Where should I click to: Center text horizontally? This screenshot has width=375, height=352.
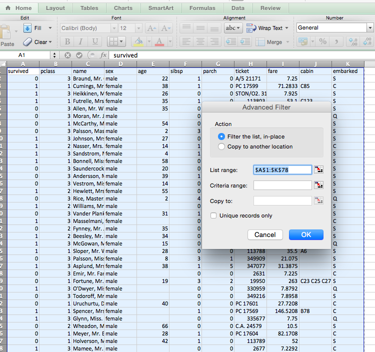click(200, 42)
